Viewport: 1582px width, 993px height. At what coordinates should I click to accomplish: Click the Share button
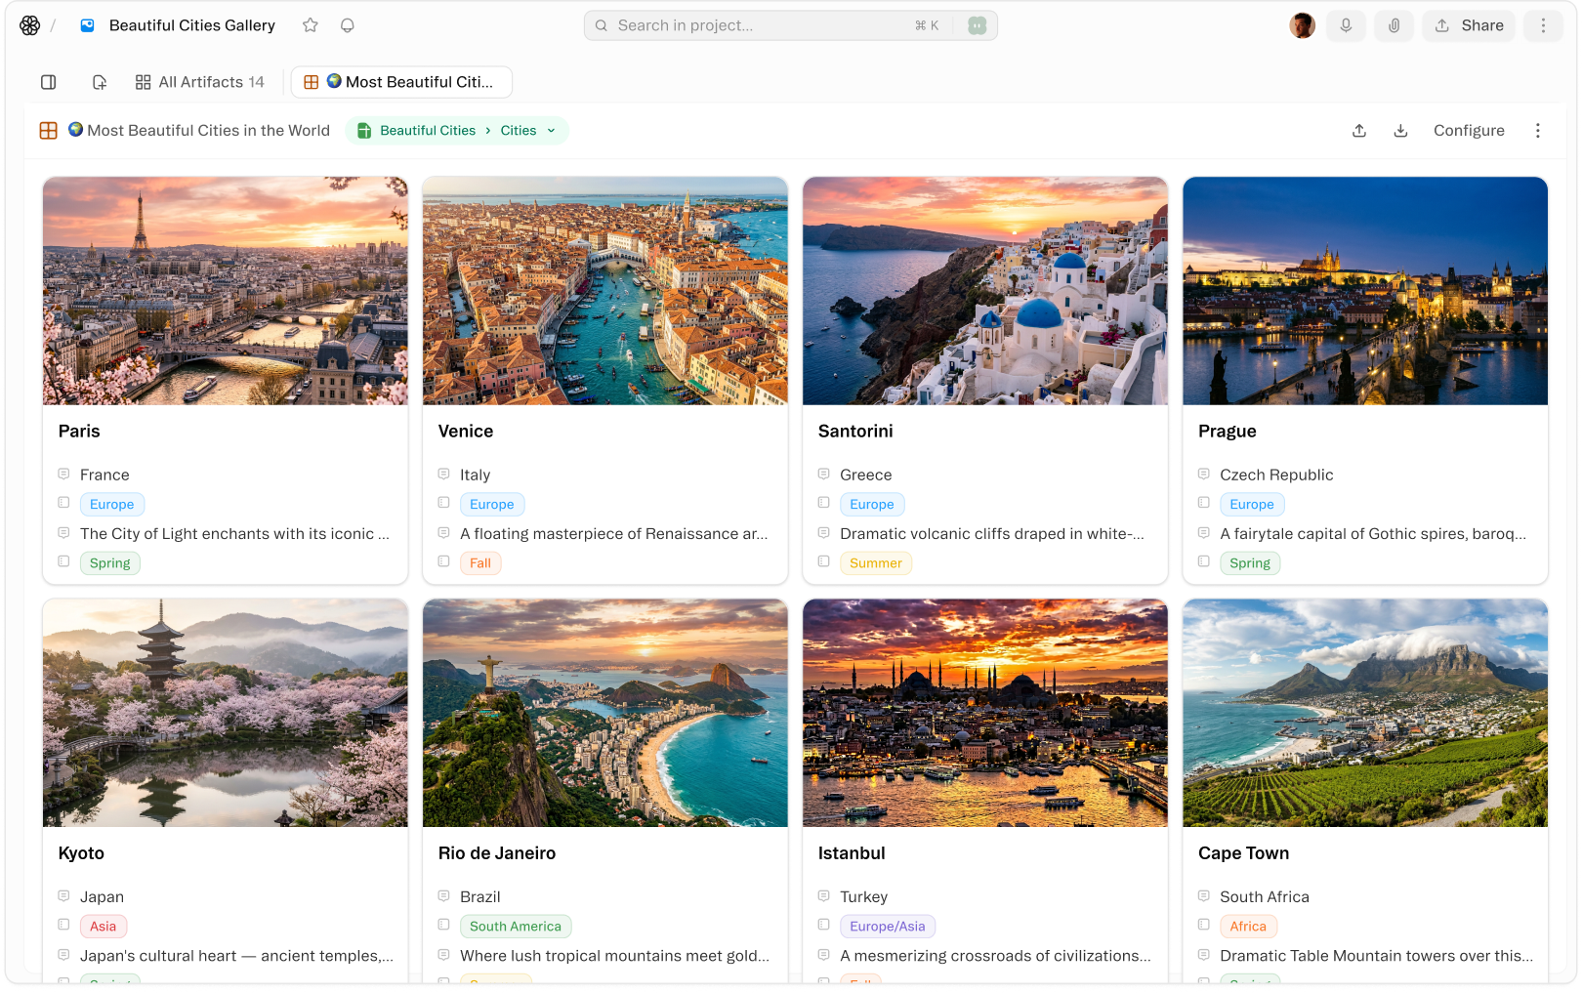1469,25
